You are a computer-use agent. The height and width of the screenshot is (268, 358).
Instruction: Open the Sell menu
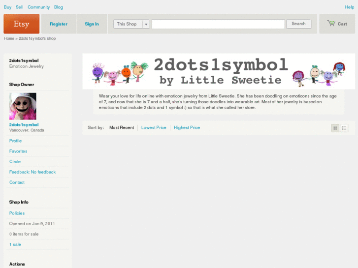point(20,7)
